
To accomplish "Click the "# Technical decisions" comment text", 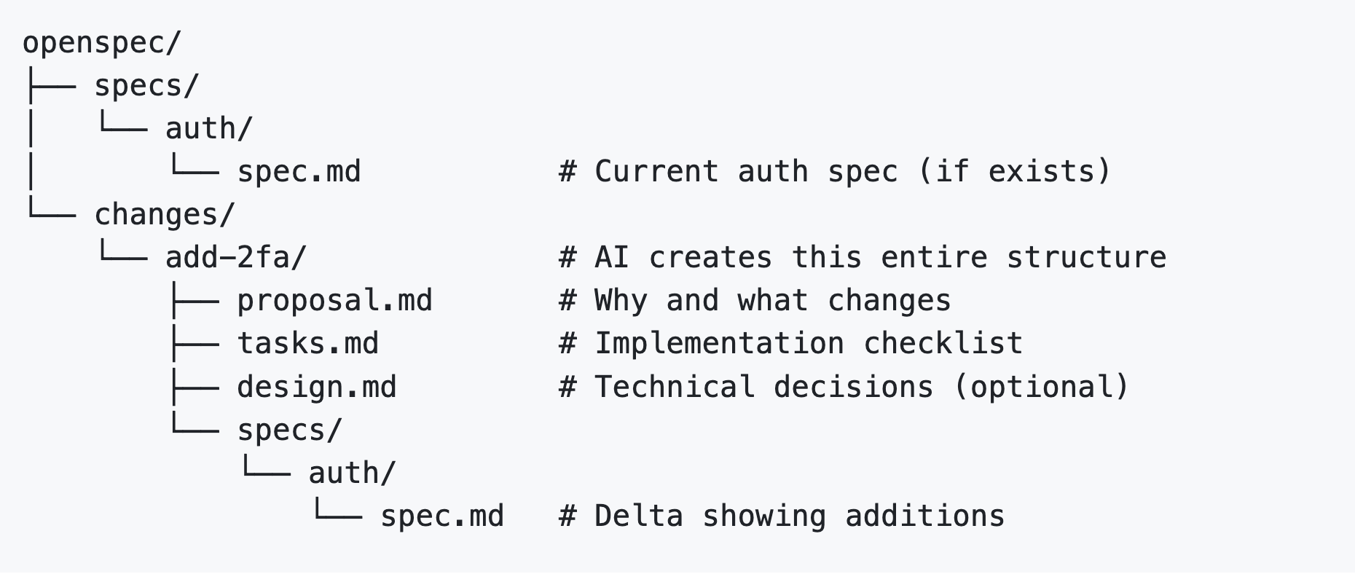I will (x=746, y=387).
